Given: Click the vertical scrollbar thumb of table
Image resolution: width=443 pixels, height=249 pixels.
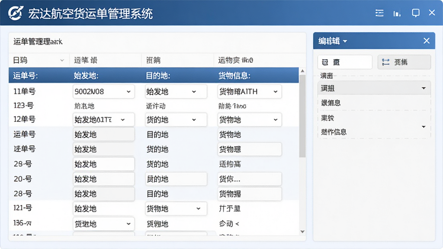Looking at the screenshot, I should [302, 116].
